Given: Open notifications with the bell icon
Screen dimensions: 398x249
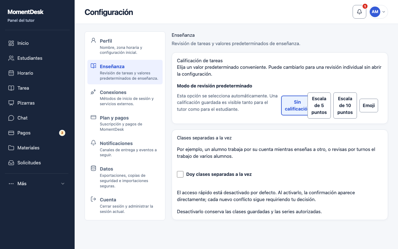Looking at the screenshot, I should tap(359, 12).
